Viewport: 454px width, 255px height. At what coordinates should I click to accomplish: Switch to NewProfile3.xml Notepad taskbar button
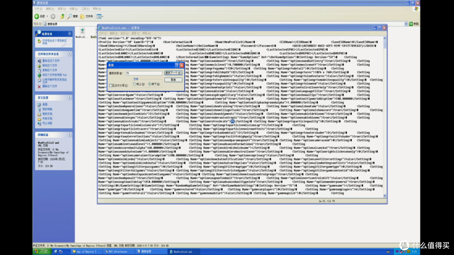(184, 252)
